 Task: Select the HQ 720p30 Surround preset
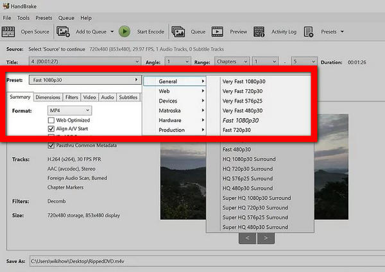pos(248,169)
